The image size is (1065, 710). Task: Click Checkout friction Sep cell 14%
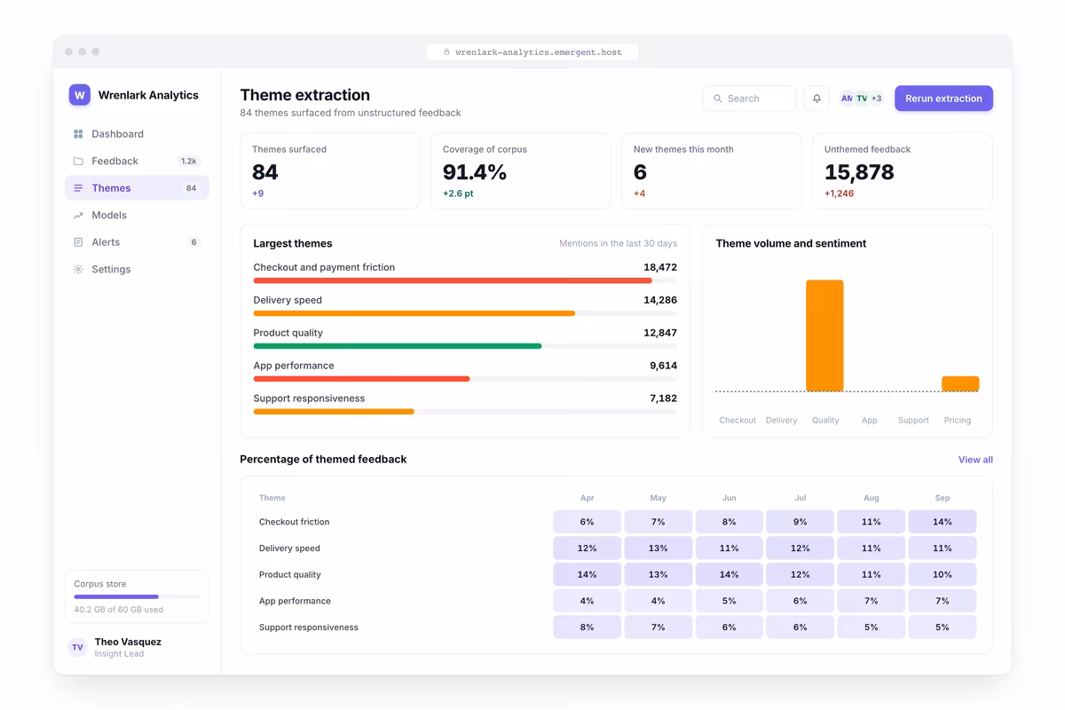[x=943, y=522]
